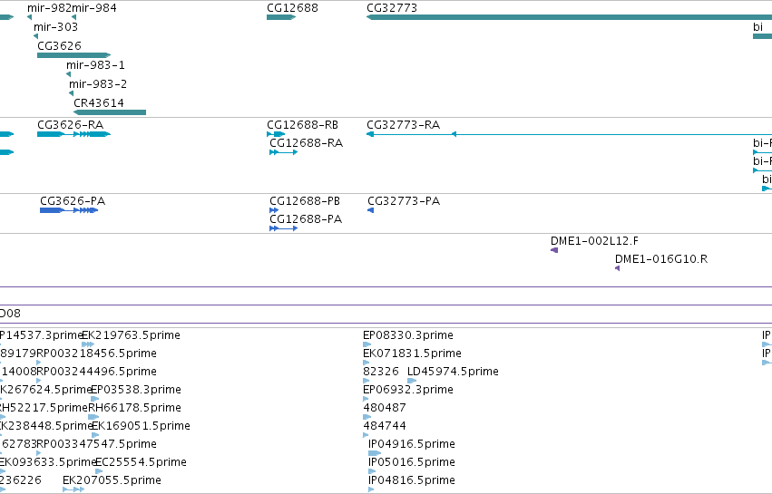Click the LD45974.5prime label
772x494 pixels.
pyautogui.click(x=453, y=372)
